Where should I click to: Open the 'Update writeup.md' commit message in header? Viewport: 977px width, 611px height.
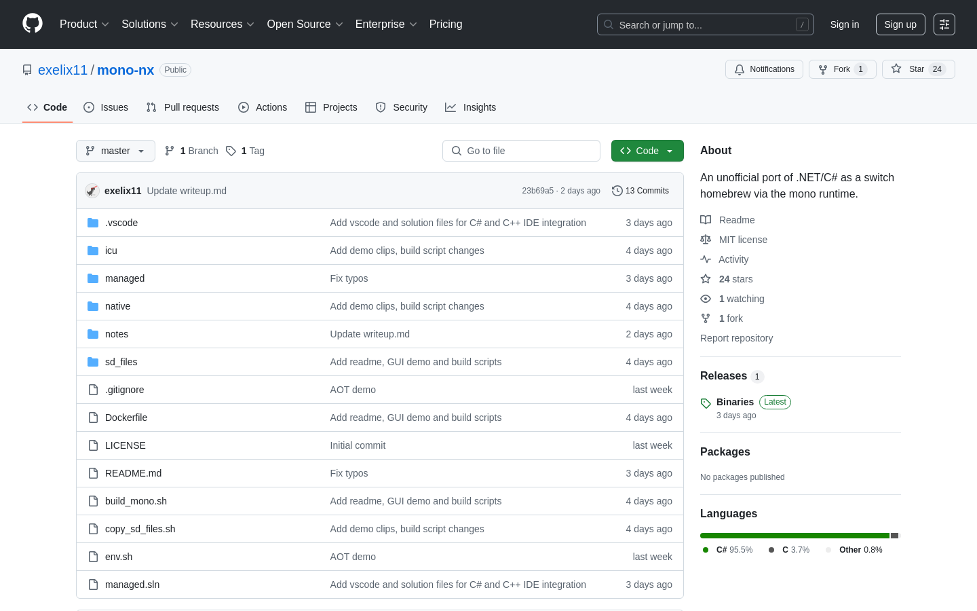pos(187,191)
